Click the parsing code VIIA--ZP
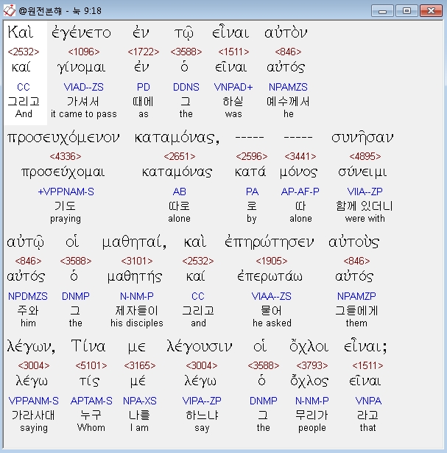Image resolution: width=447 pixels, height=453 pixels. tap(365, 192)
